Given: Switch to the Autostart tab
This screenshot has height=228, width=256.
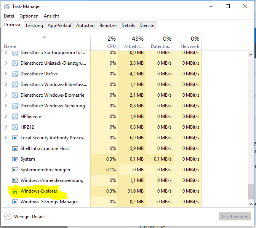Looking at the screenshot, I should [x=85, y=26].
